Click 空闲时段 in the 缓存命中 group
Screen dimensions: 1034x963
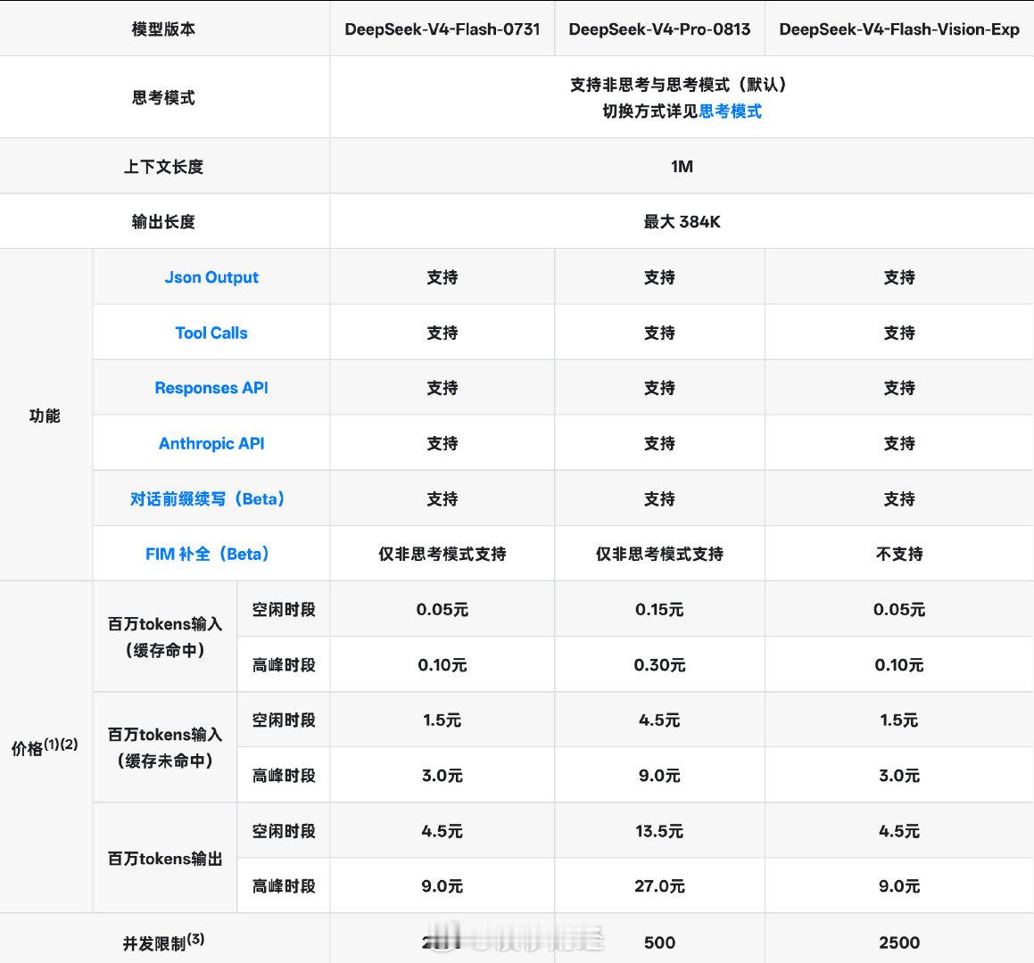[284, 610]
